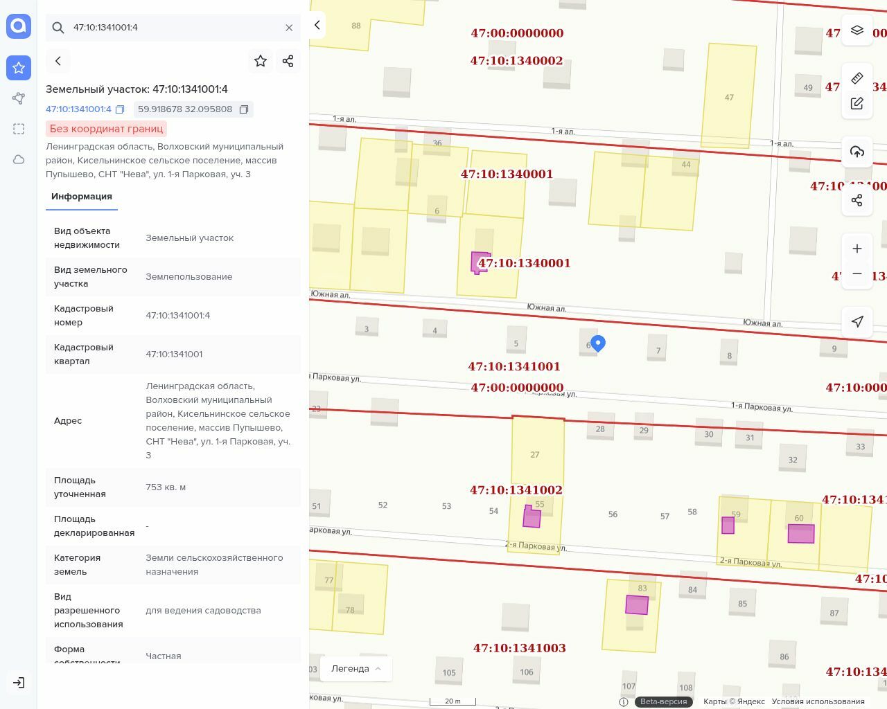Clear the search field text

tap(289, 28)
